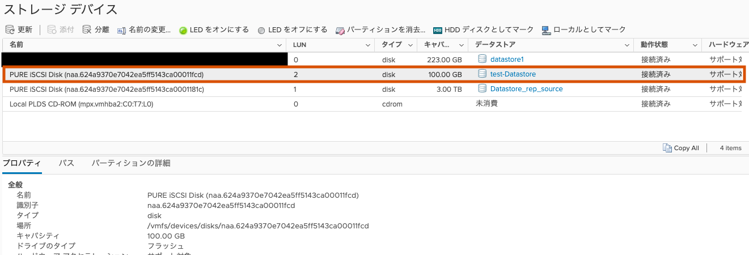749x255 pixels.
Task: Open the 名前 column filter dropdown
Action: tap(279, 45)
